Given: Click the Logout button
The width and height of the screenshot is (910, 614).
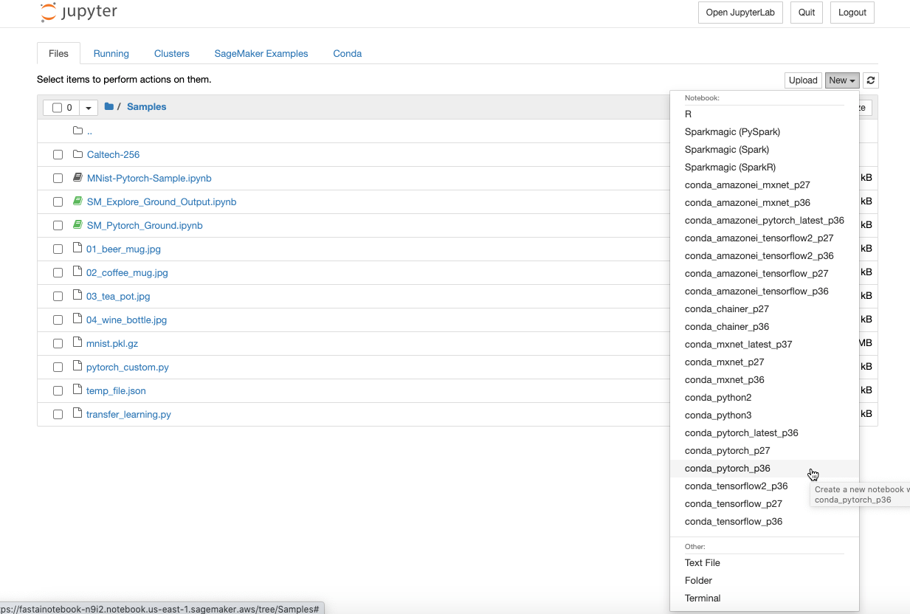Looking at the screenshot, I should (x=852, y=13).
